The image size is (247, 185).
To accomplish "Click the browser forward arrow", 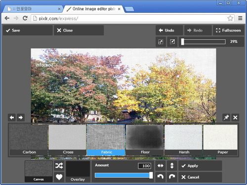I will [16, 18].
